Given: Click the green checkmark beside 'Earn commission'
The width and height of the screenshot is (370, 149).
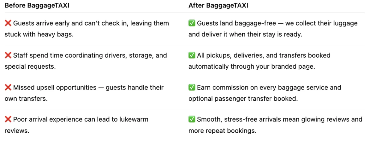Looking at the screenshot, I should pos(192,87).
